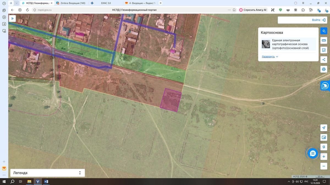Select the ruler measurement tool

click(324, 41)
